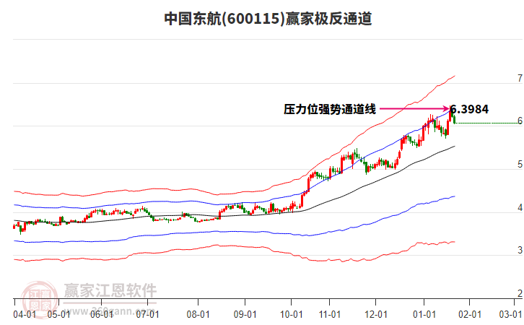Click the 12-01 date axis label

click(375, 315)
